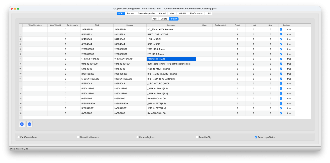Switch to the DeviceProperties tab
Screen dimensions: 330x163
point(147,13)
